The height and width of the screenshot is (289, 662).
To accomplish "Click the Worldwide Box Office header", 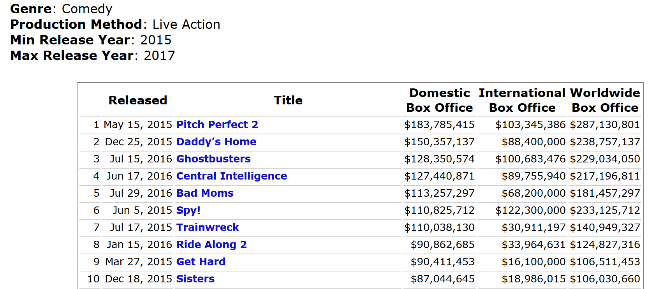I will (x=605, y=100).
